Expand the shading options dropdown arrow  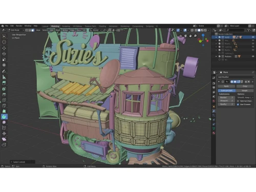point(208,30)
